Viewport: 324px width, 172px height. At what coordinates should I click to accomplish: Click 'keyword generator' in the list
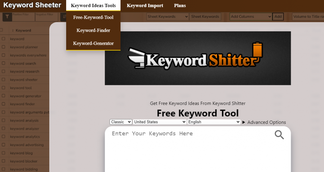coord(26,96)
